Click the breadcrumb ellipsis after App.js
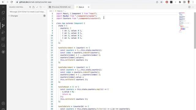The width and height of the screenshot is (196, 110). coord(65,11)
